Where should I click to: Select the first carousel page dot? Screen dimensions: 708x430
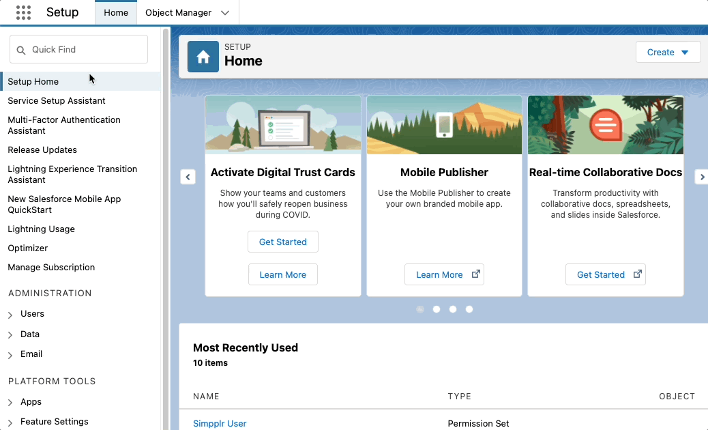(420, 309)
